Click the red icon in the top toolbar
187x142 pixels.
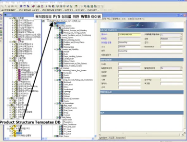[33, 6]
